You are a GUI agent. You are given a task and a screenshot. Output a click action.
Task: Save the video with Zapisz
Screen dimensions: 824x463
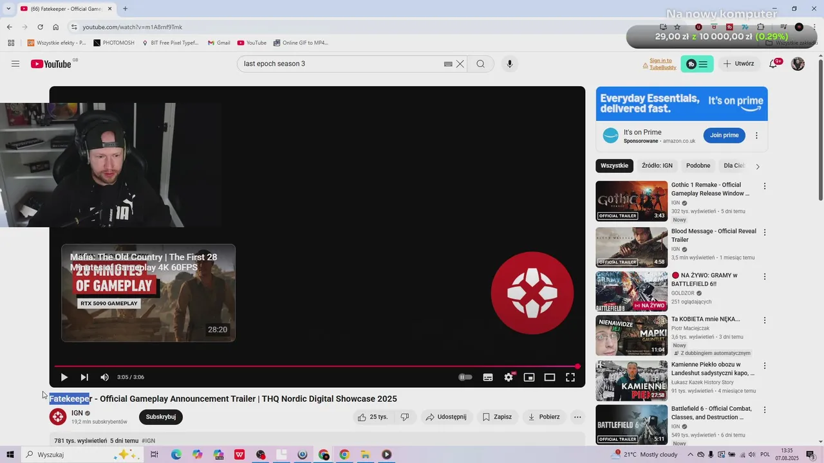point(497,417)
